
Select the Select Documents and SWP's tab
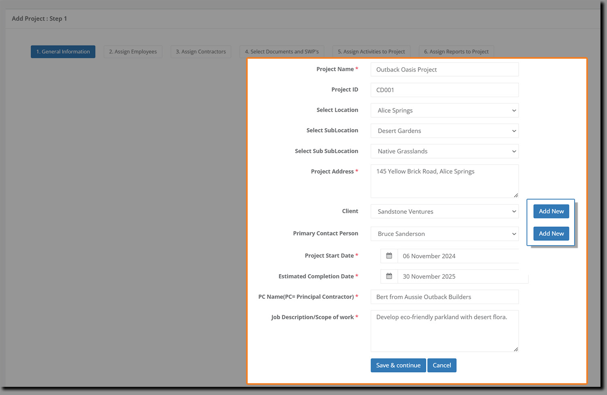click(x=282, y=51)
